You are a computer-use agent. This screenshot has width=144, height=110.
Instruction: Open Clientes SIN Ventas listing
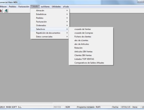coord(91,55)
